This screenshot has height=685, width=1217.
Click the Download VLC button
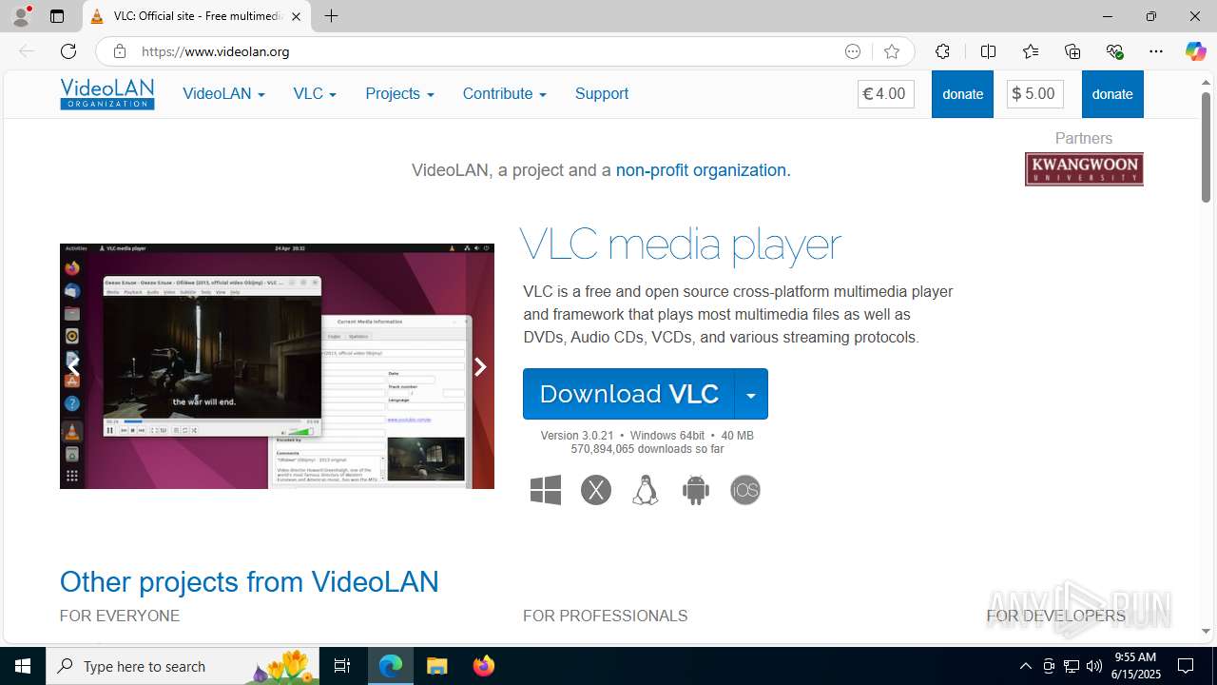coord(628,394)
